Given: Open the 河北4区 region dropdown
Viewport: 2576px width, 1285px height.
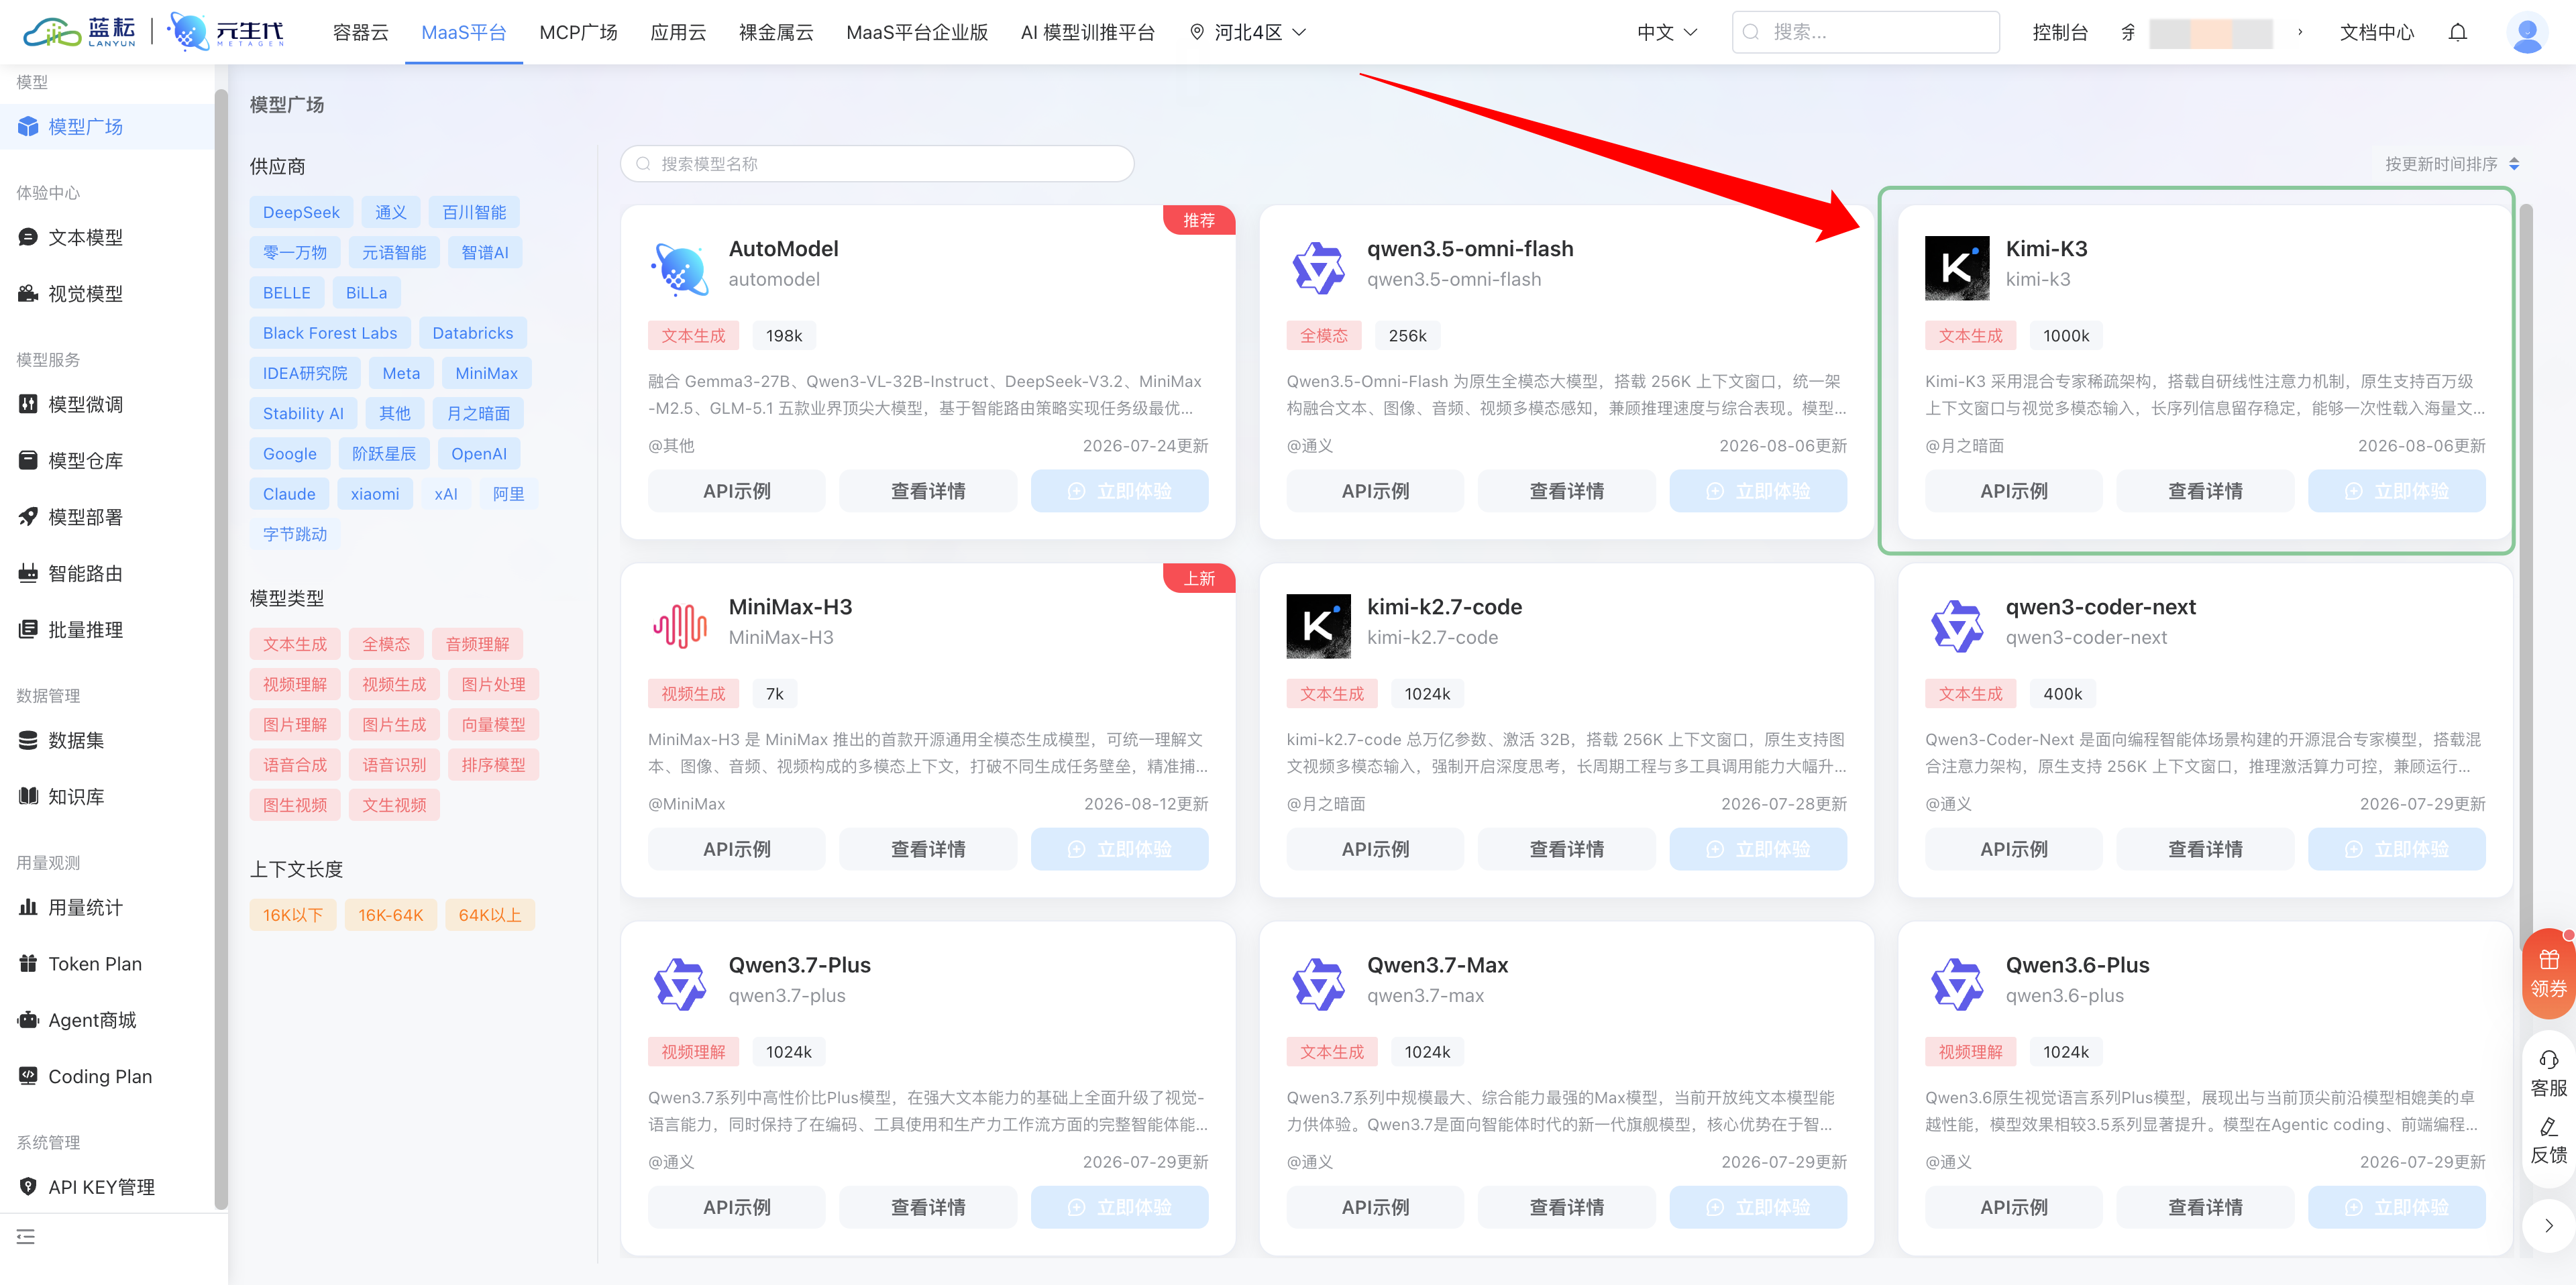Looking at the screenshot, I should click(x=1248, y=32).
